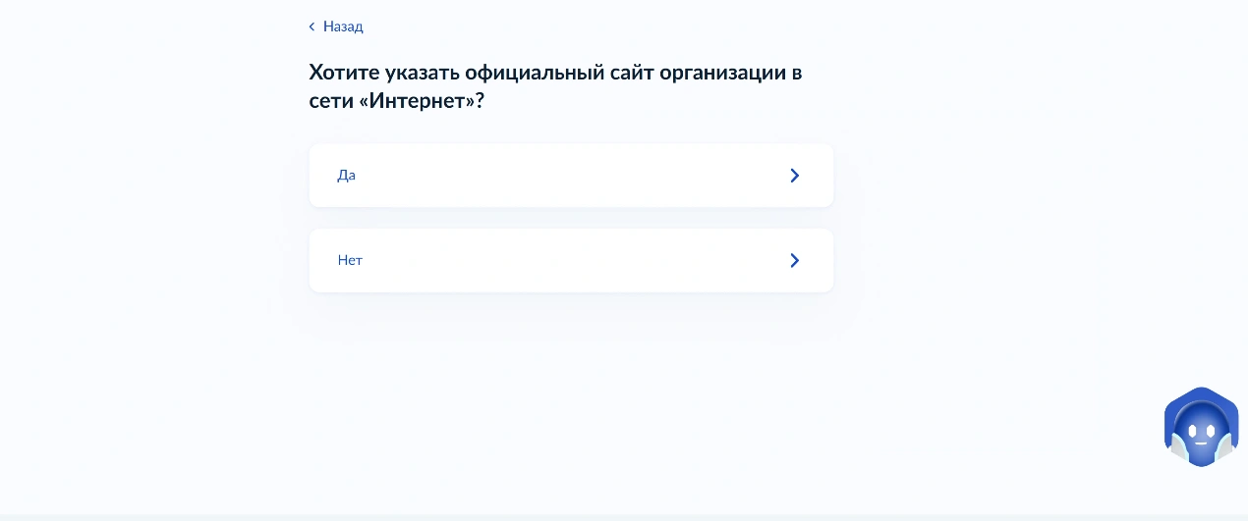Click the chevron arrow on the Нет card
Viewport: 1248px width, 521px height.
pos(795,260)
